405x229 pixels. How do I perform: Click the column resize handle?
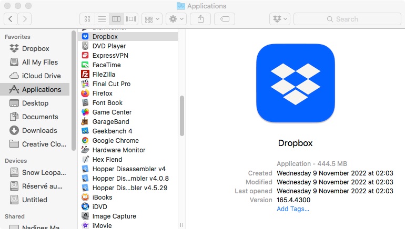click(x=181, y=225)
